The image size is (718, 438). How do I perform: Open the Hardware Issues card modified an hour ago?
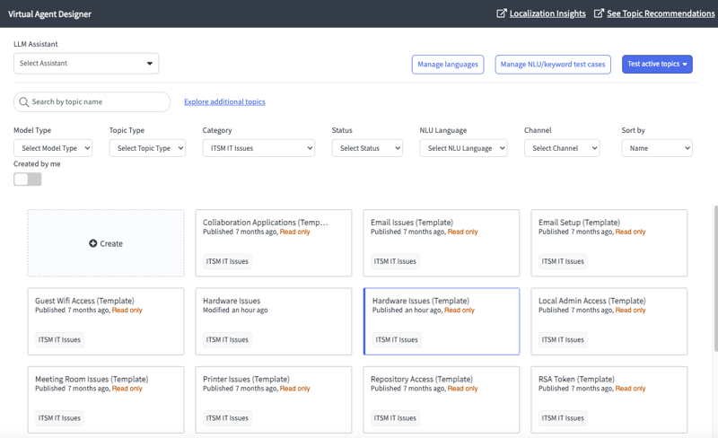tap(274, 321)
